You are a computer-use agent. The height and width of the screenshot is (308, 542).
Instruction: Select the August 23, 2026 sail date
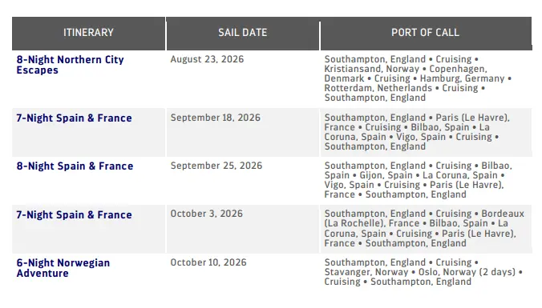pyautogui.click(x=207, y=59)
